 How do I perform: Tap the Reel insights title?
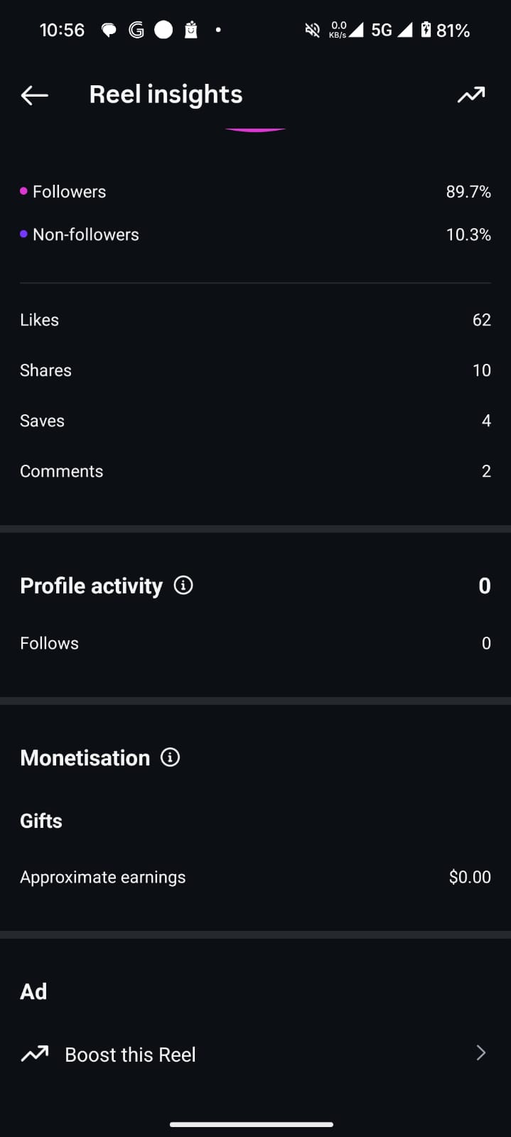pyautogui.click(x=166, y=95)
